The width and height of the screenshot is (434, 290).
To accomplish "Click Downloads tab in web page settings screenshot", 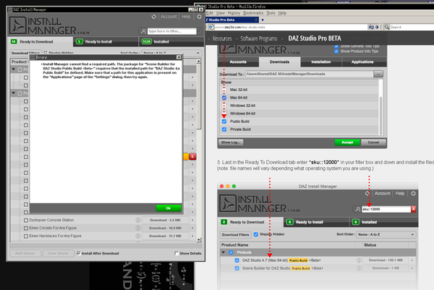I will [x=279, y=62].
